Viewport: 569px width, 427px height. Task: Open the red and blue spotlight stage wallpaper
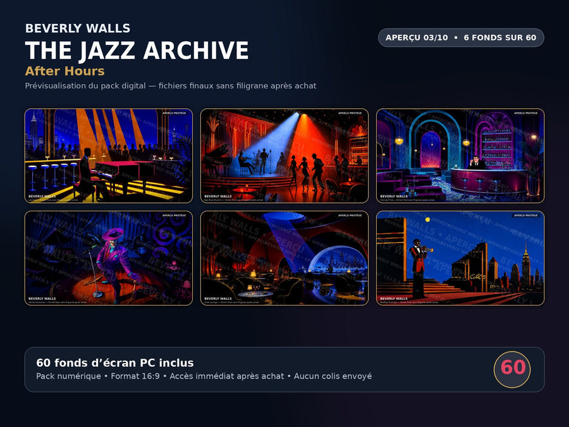point(284,156)
